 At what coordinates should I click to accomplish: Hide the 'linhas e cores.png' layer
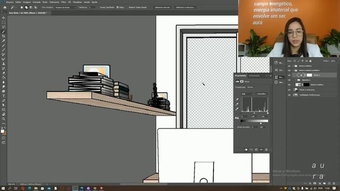[x=289, y=90]
